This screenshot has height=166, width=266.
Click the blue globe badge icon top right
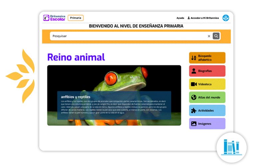226,18
